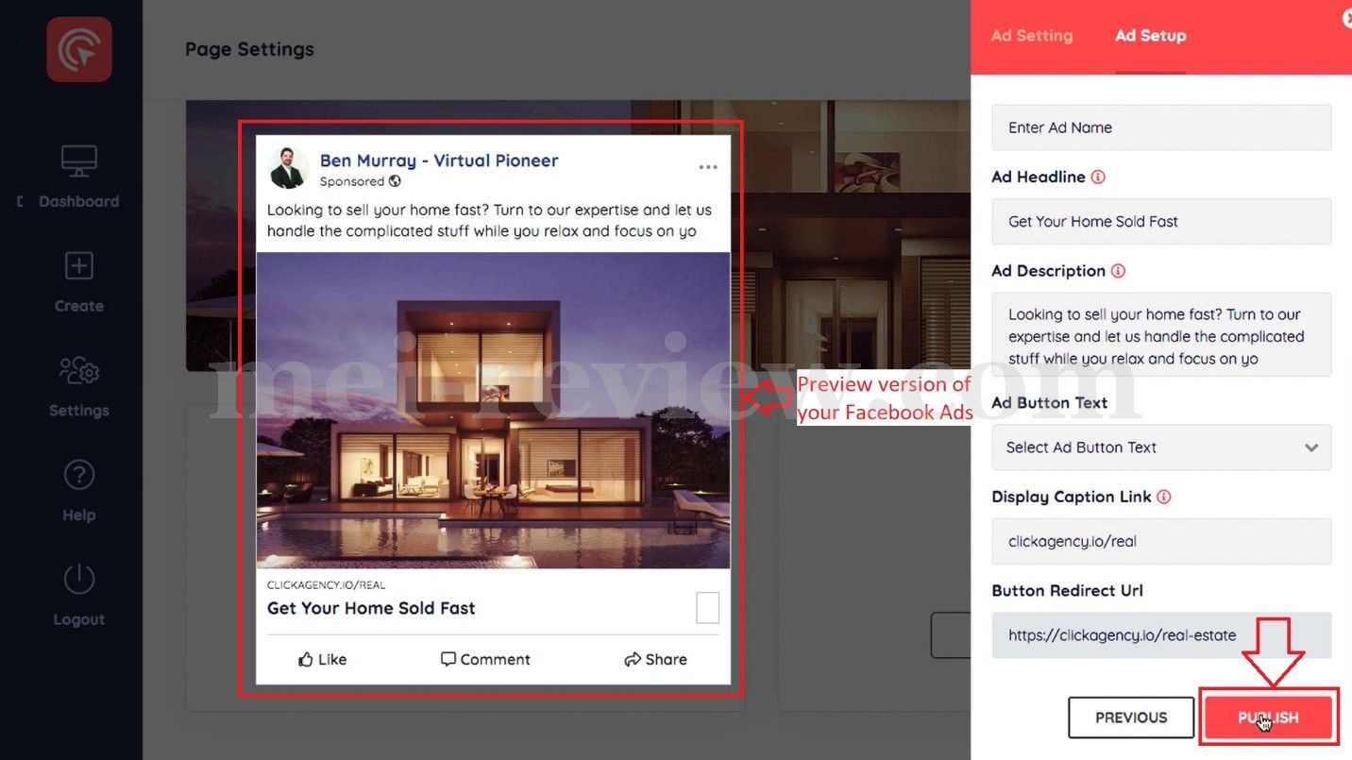This screenshot has height=760, width=1352.
Task: Click the Display Caption Link info icon
Action: point(1164,497)
